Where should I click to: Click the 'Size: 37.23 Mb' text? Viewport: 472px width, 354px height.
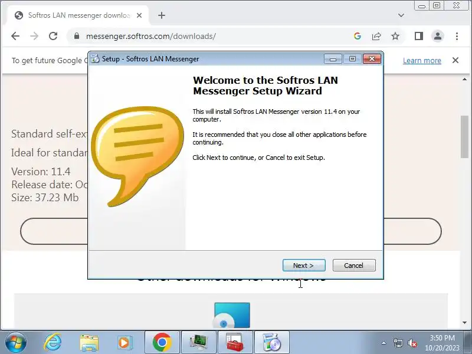click(45, 198)
